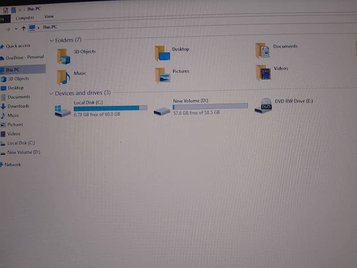Click the This PC address bar path text
This screenshot has height=268, width=357.
50,27
